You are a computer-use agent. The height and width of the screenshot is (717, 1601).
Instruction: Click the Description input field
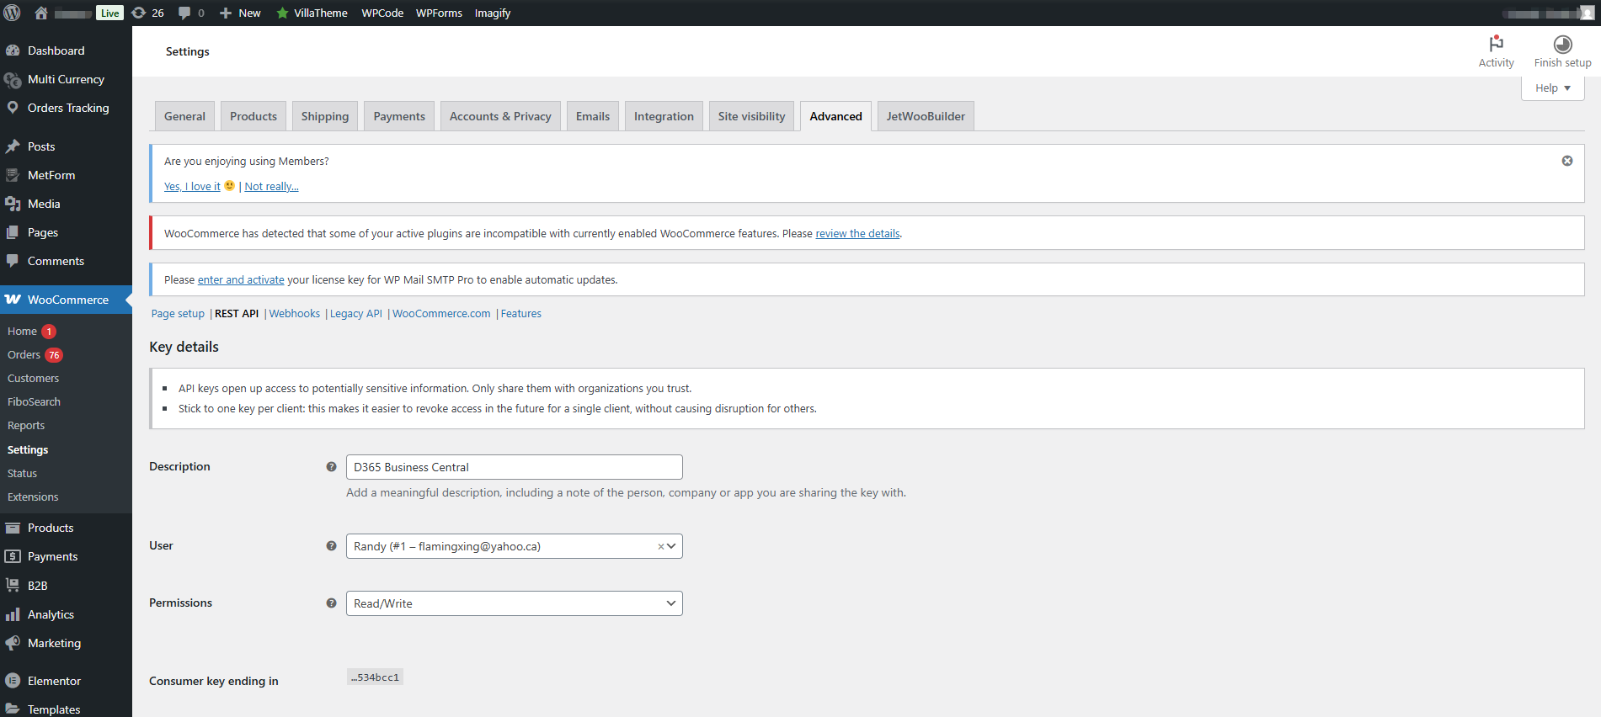point(514,467)
